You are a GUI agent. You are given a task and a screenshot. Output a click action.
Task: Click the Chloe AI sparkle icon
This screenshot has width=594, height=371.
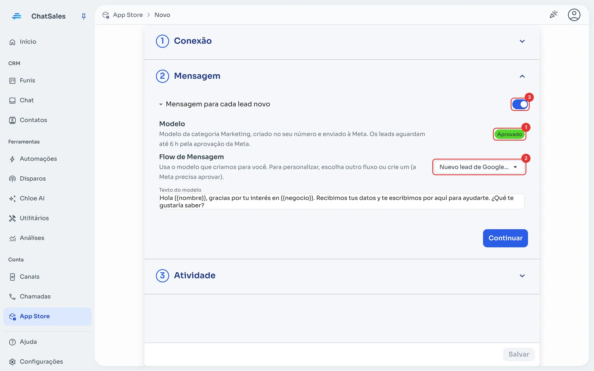[x=12, y=198]
